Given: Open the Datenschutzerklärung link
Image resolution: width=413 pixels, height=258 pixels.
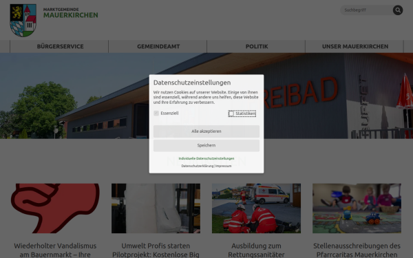Looking at the screenshot, I should coord(198,166).
